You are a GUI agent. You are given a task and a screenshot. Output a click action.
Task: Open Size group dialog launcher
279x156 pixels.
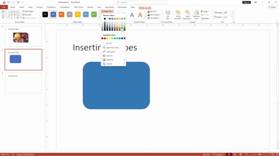coord(234,22)
